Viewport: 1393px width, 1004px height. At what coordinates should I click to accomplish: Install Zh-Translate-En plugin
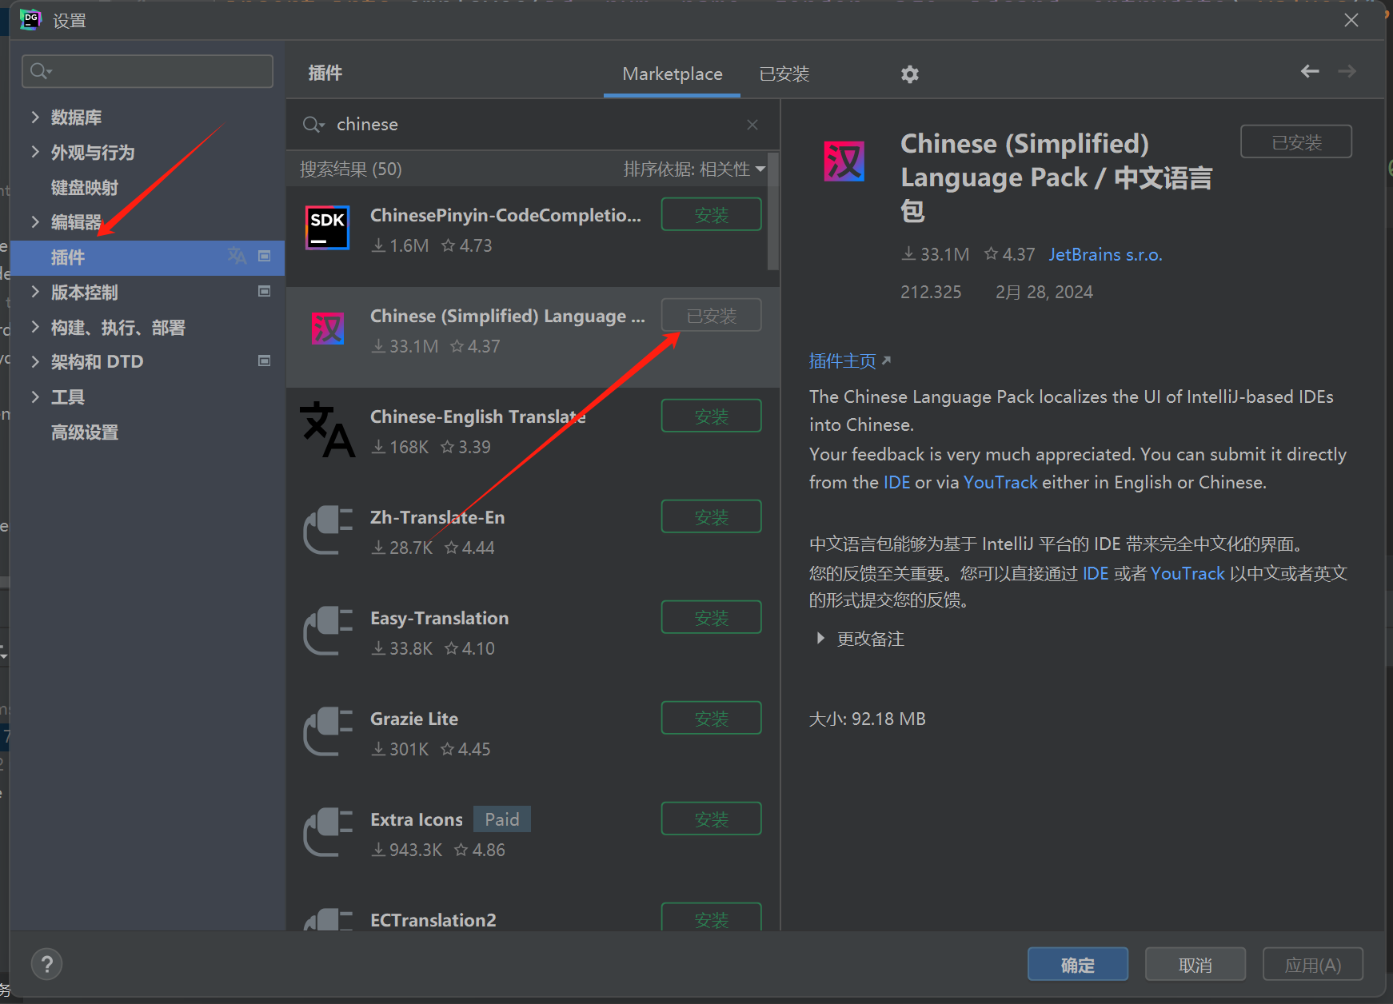click(x=711, y=517)
